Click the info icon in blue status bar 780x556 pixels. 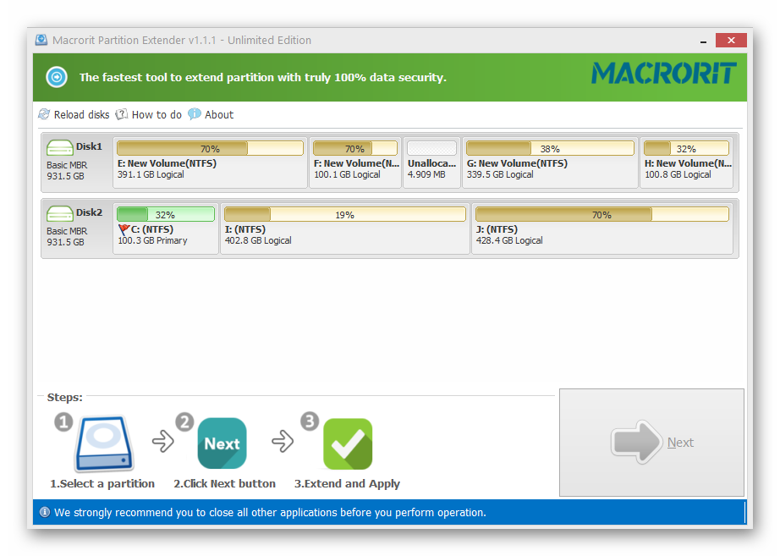45,512
